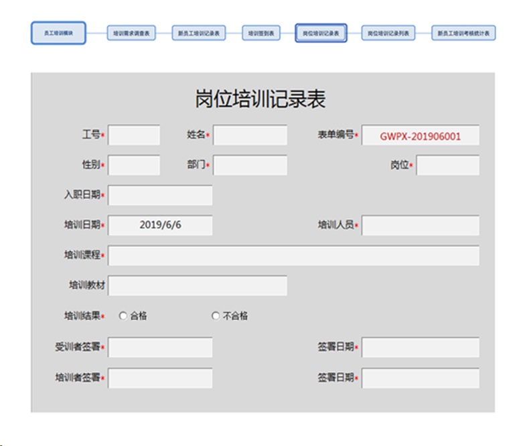Open the 员工培训模块 navigation button
The image size is (525, 446).
58,33
